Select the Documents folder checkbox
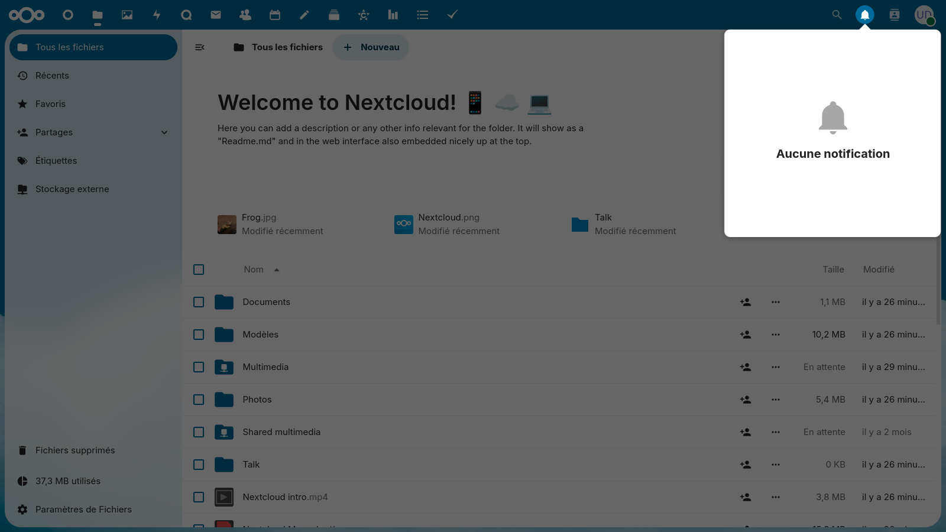The width and height of the screenshot is (946, 532). coord(199,302)
